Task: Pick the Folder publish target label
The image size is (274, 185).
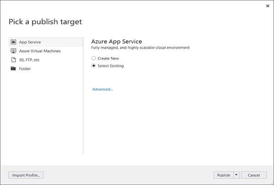Action: pos(25,69)
